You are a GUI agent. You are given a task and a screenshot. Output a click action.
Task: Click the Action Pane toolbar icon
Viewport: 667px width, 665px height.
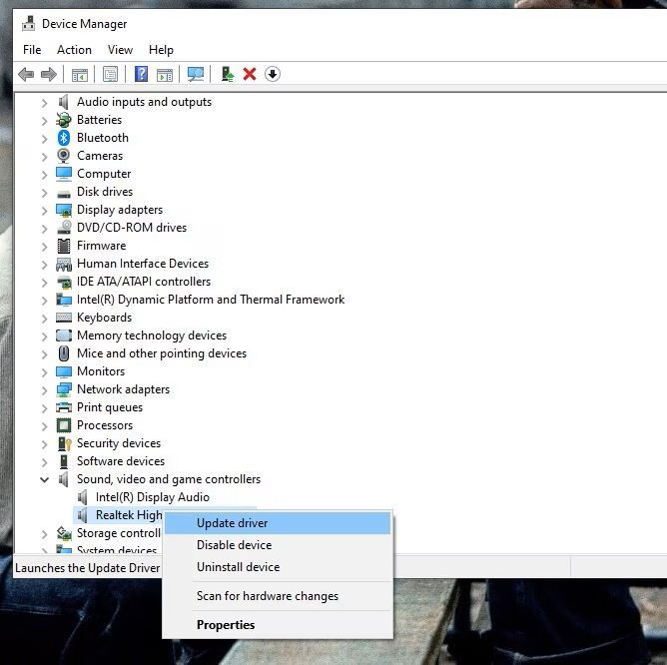(x=165, y=75)
